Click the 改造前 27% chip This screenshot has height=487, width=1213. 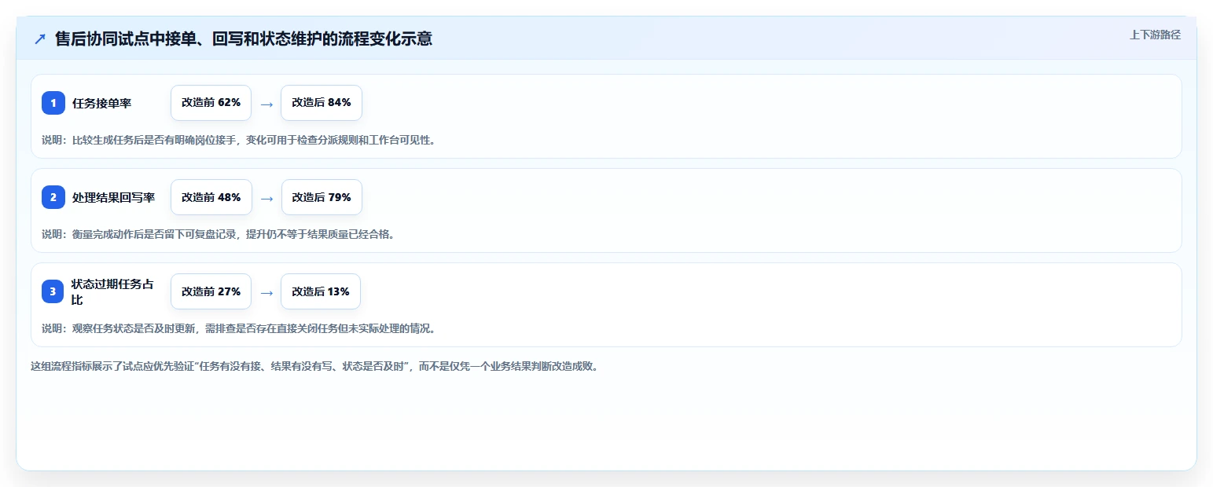point(211,291)
